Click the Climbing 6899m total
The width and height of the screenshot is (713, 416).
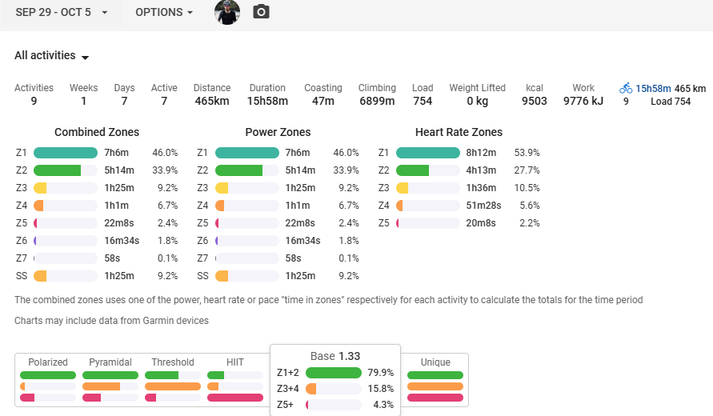377,101
